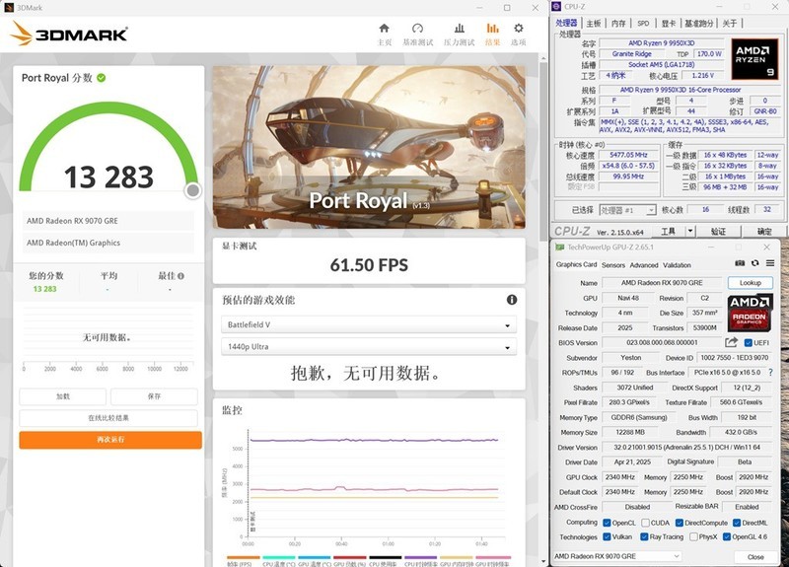Switch to CPU-Z SPD tab

point(643,23)
